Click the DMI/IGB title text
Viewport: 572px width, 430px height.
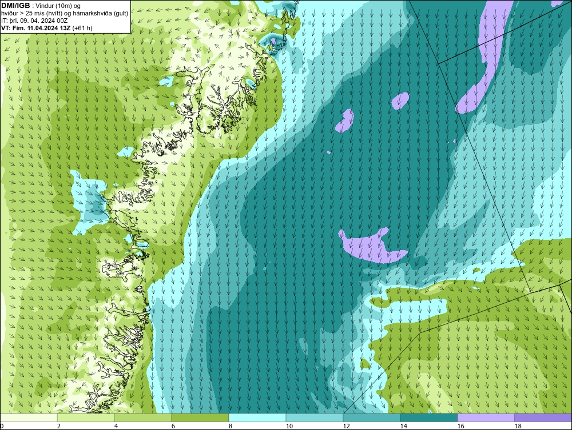pyautogui.click(x=15, y=6)
